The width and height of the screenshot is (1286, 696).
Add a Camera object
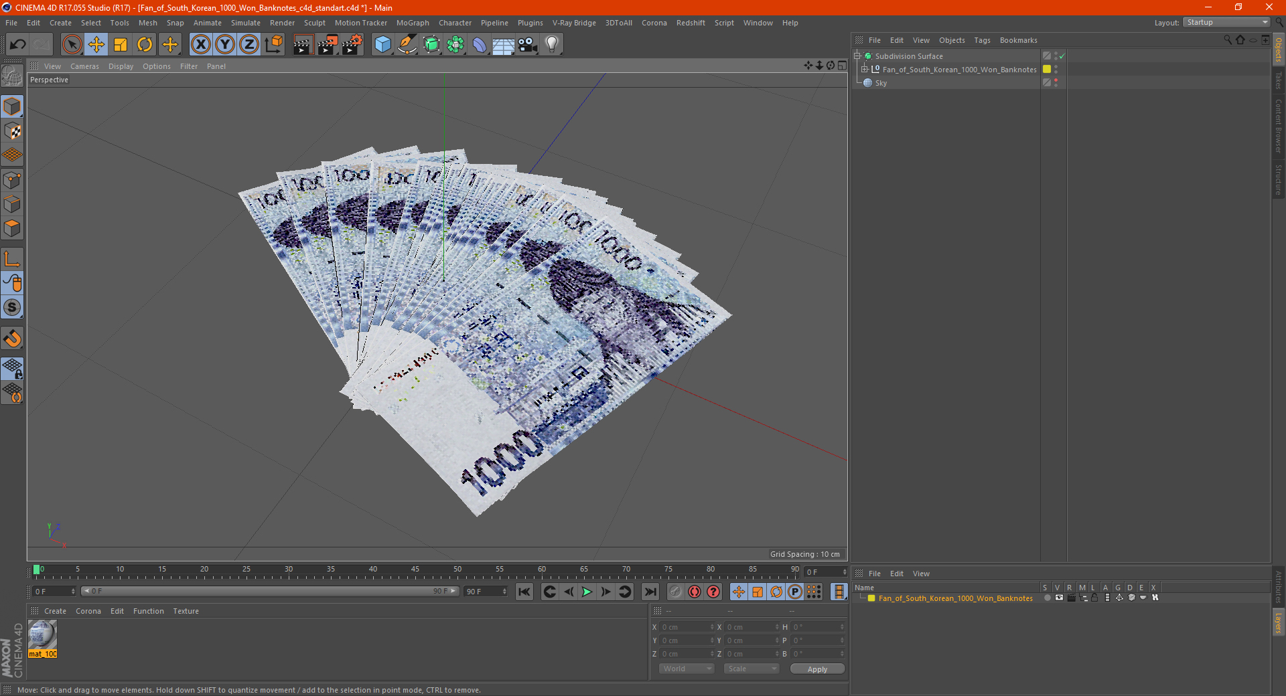click(528, 45)
